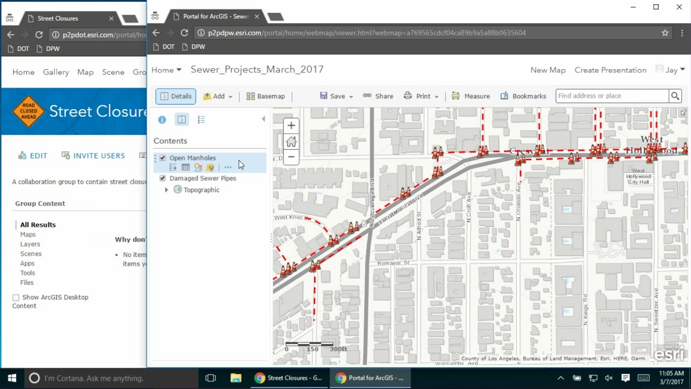
Task: Zoom in on the map
Action: [x=291, y=126]
